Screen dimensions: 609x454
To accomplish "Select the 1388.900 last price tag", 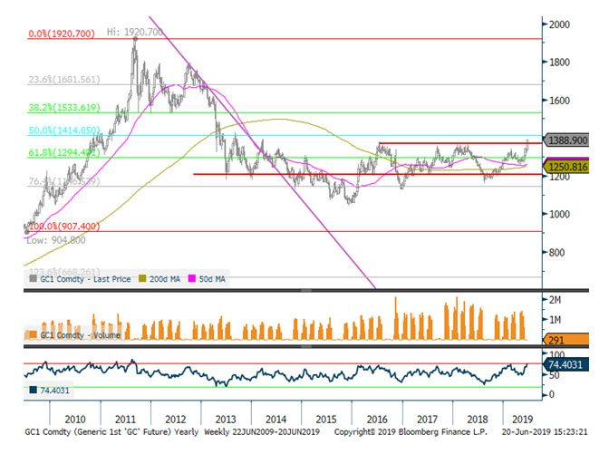I will [x=569, y=143].
